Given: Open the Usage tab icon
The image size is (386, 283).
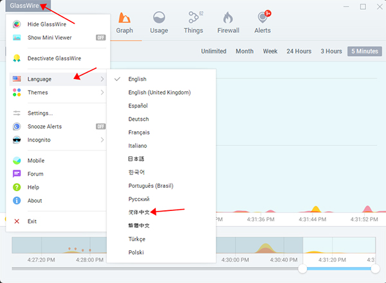Looking at the screenshot, I should 158,18.
